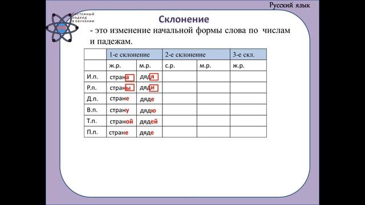This screenshot has height=205, width=365.
Task: Click the word 'страной' in the table
Action: click(x=121, y=121)
